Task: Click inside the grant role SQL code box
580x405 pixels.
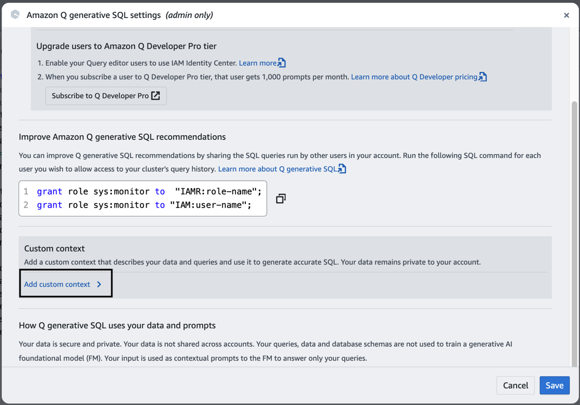Action: 143,199
